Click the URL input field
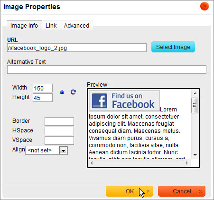Screen dimensions: 214x200 tap(77, 48)
